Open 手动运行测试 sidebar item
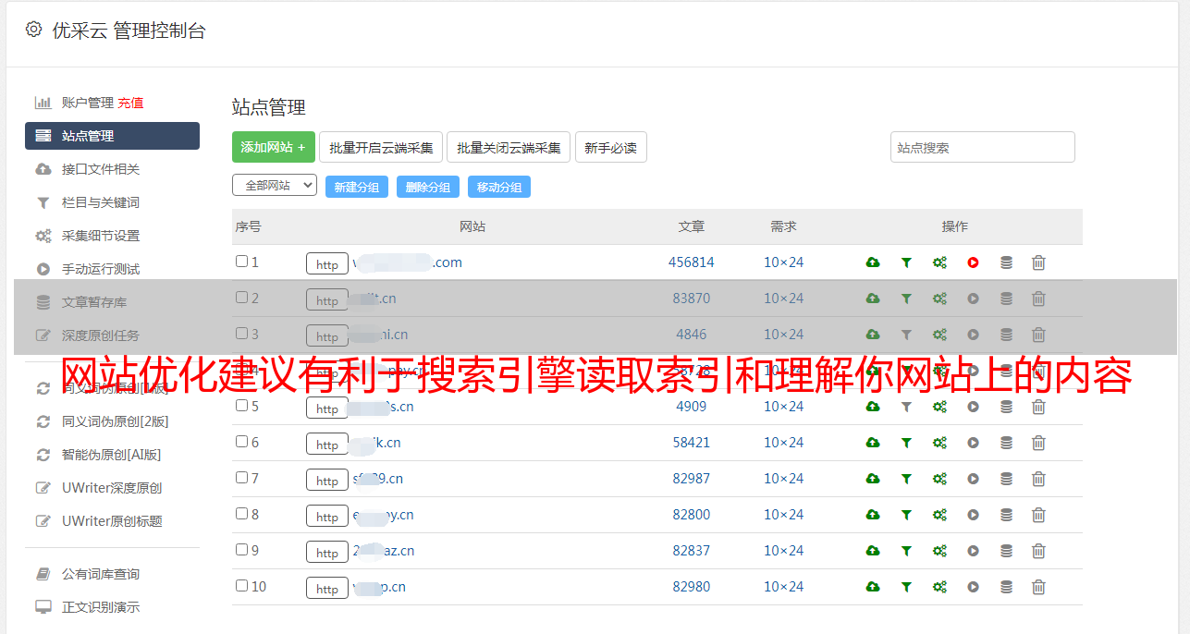This screenshot has height=634, width=1190. coord(101,269)
